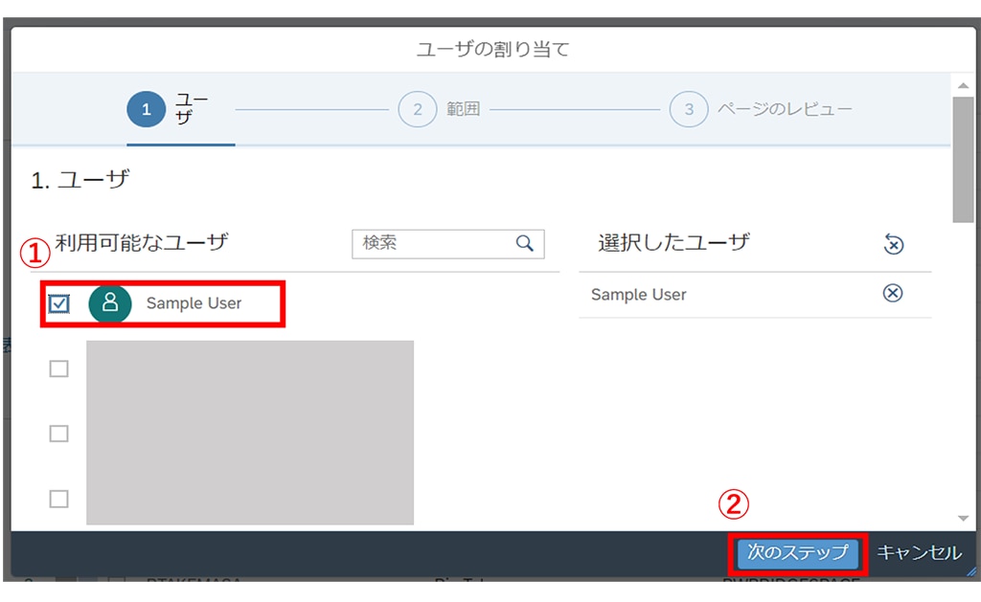The height and width of the screenshot is (602, 981).
Task: Click the Sample User entry under 選択したユーザ
Action: click(639, 295)
